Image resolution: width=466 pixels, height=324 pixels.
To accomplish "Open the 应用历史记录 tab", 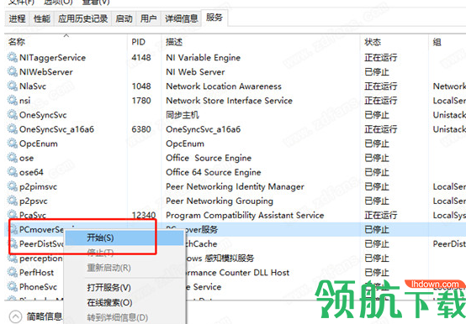I will point(83,19).
